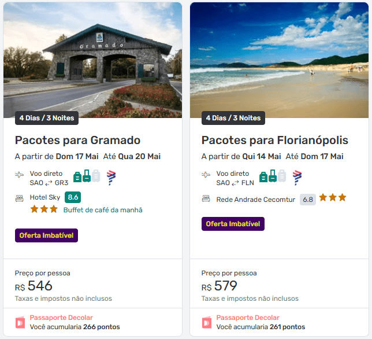Click the airplane icon in Gramado card

pos(20,175)
